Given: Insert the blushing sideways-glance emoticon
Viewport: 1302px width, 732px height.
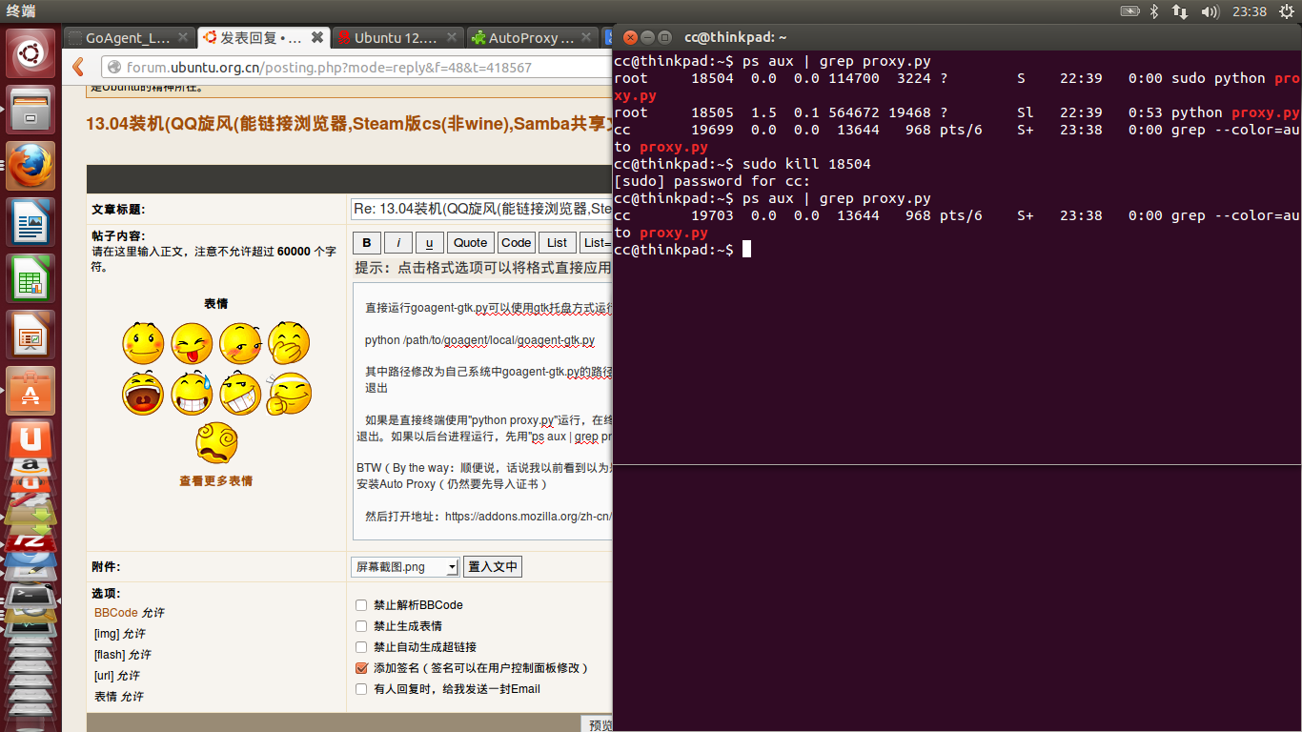Looking at the screenshot, I should [240, 343].
